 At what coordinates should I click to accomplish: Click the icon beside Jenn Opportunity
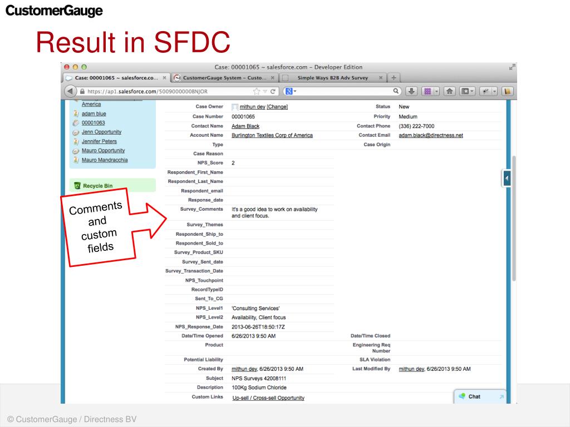coord(76,132)
